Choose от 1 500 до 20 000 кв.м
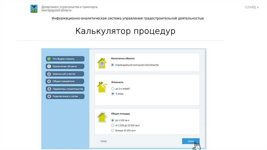Image resolution: width=267 pixels, height=150 pixels. pos(113,125)
